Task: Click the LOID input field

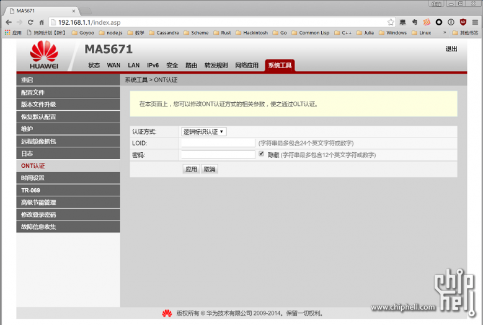Action: 218,143
